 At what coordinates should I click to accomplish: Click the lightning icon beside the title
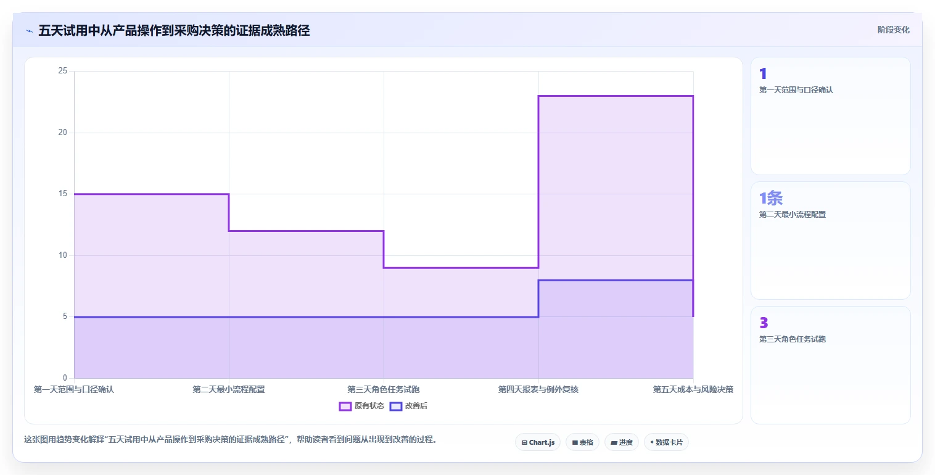30,31
